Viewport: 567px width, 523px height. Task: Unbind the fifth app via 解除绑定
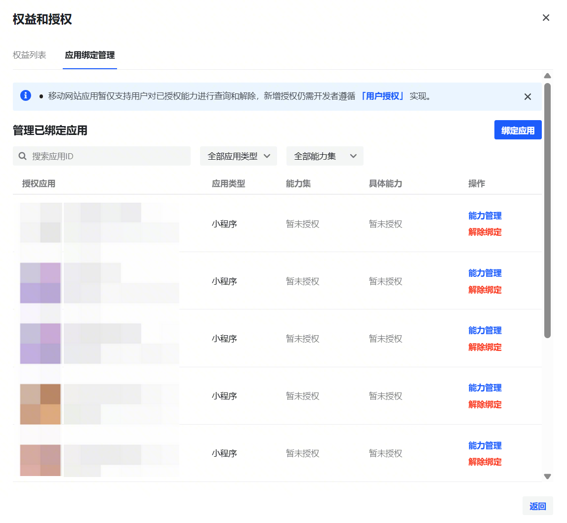[485, 462]
